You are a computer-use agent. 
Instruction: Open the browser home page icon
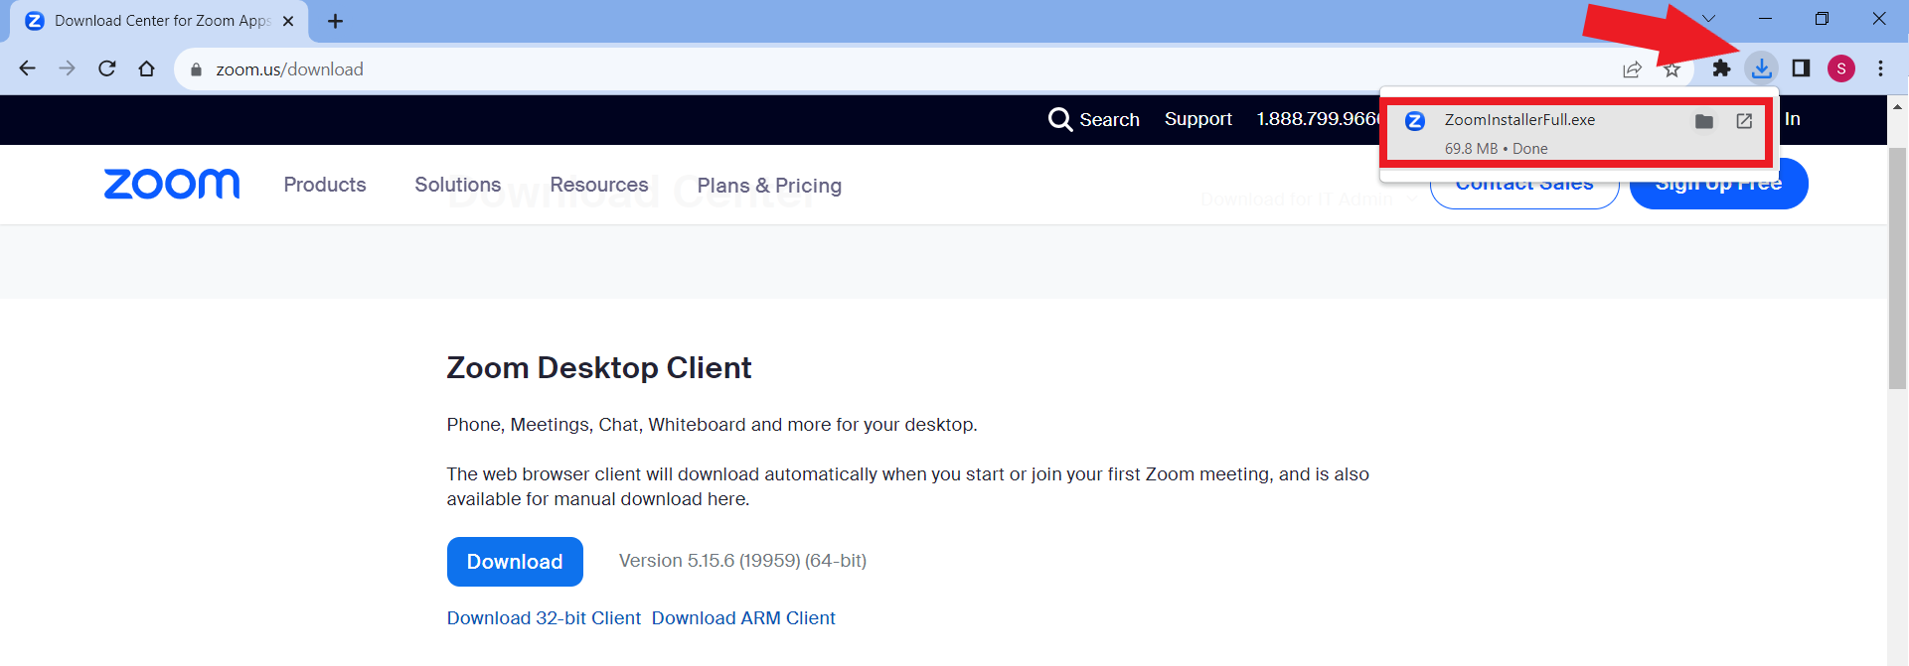pyautogui.click(x=147, y=68)
